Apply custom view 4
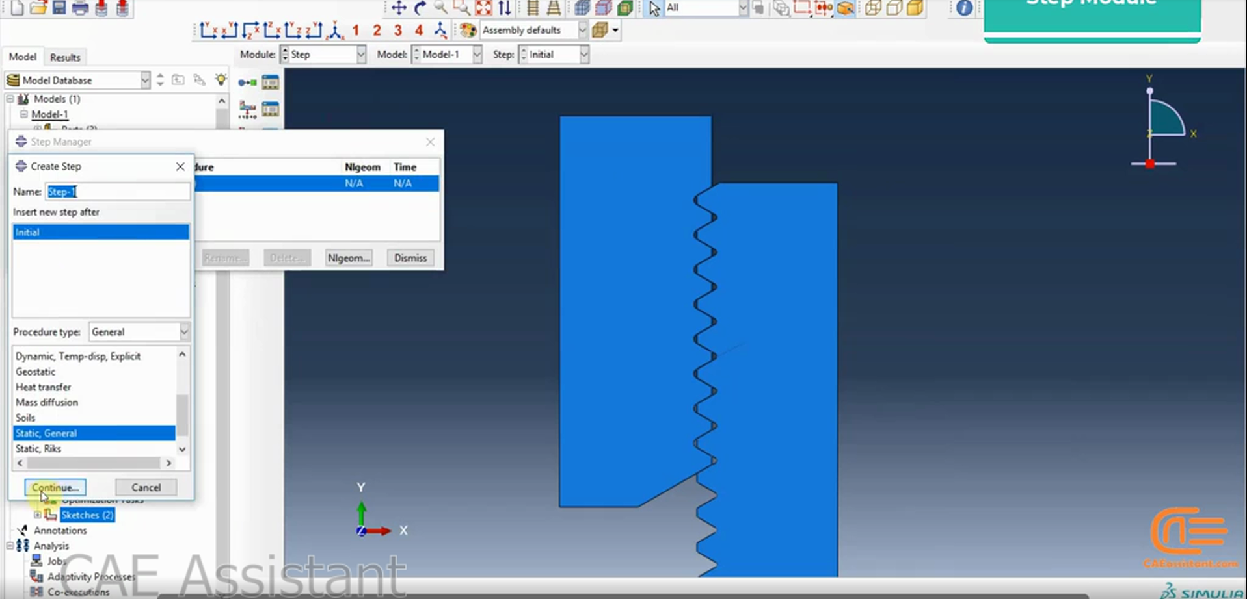The height and width of the screenshot is (599, 1247). (x=419, y=30)
